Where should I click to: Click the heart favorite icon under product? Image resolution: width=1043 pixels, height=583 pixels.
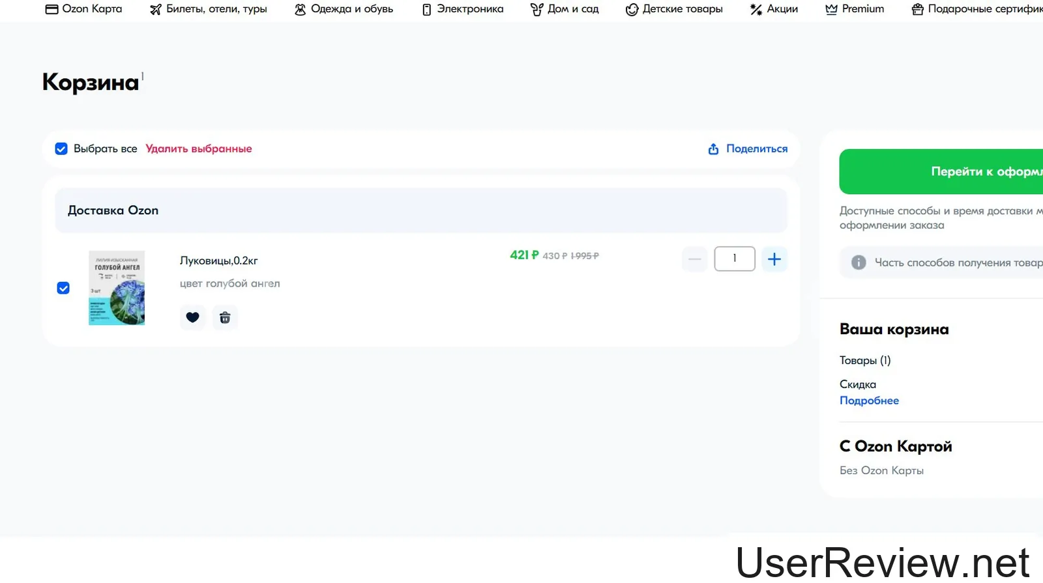[x=192, y=317]
